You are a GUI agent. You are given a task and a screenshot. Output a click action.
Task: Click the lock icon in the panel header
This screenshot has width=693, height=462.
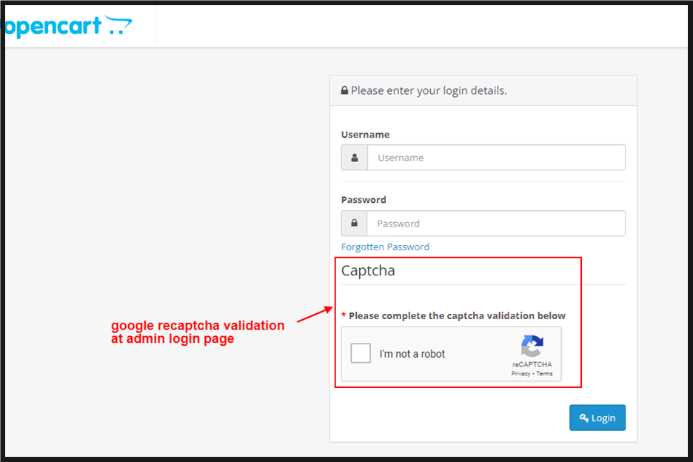click(344, 90)
